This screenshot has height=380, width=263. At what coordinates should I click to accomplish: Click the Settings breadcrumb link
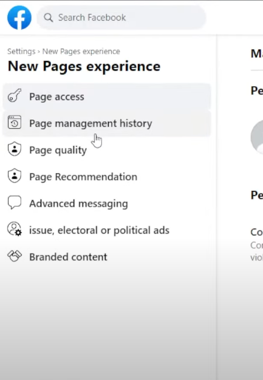pos(21,52)
